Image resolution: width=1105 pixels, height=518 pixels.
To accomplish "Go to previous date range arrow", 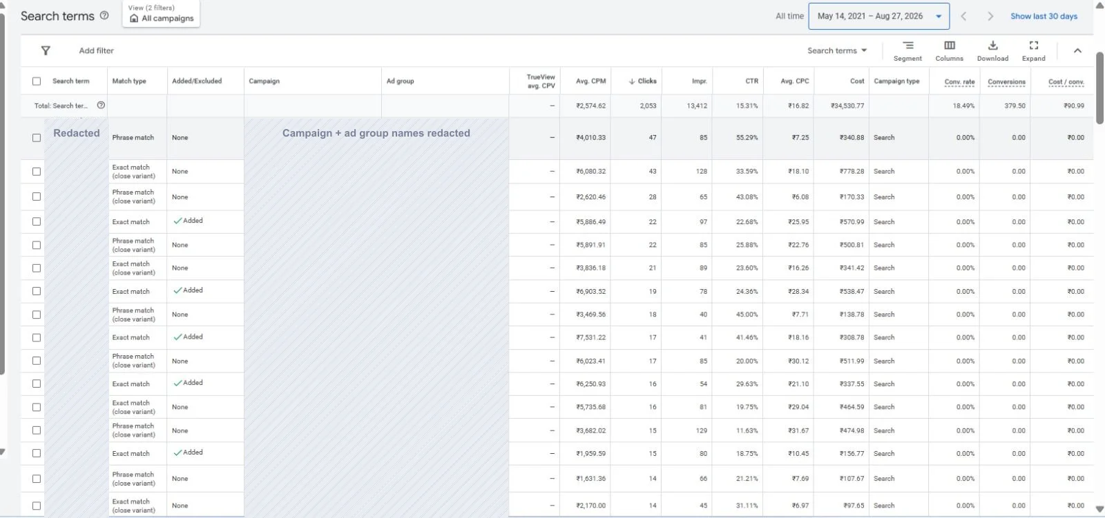I will pyautogui.click(x=963, y=16).
